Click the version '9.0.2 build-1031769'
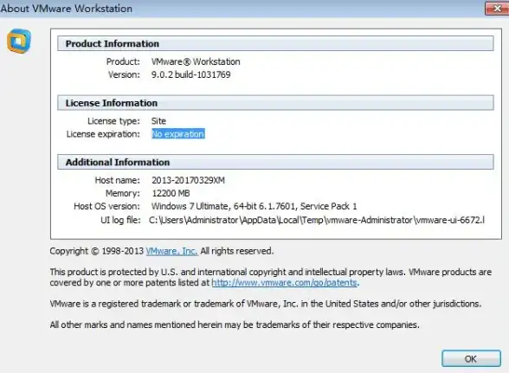 190,74
